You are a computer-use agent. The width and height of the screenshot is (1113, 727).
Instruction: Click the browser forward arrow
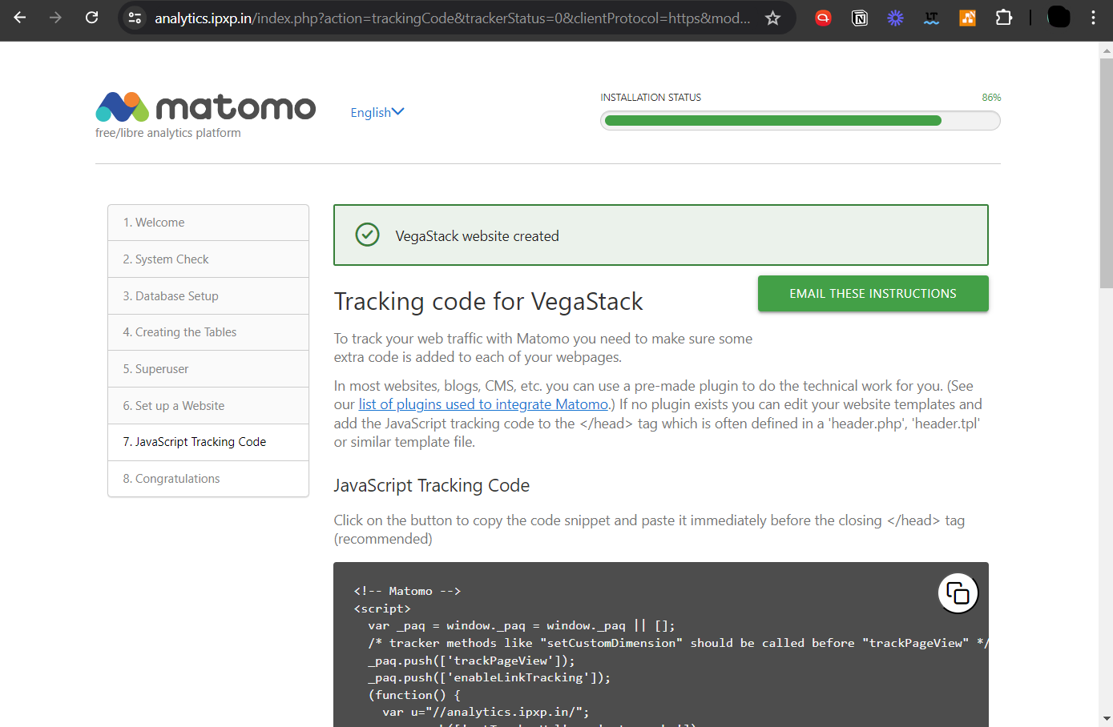point(55,18)
